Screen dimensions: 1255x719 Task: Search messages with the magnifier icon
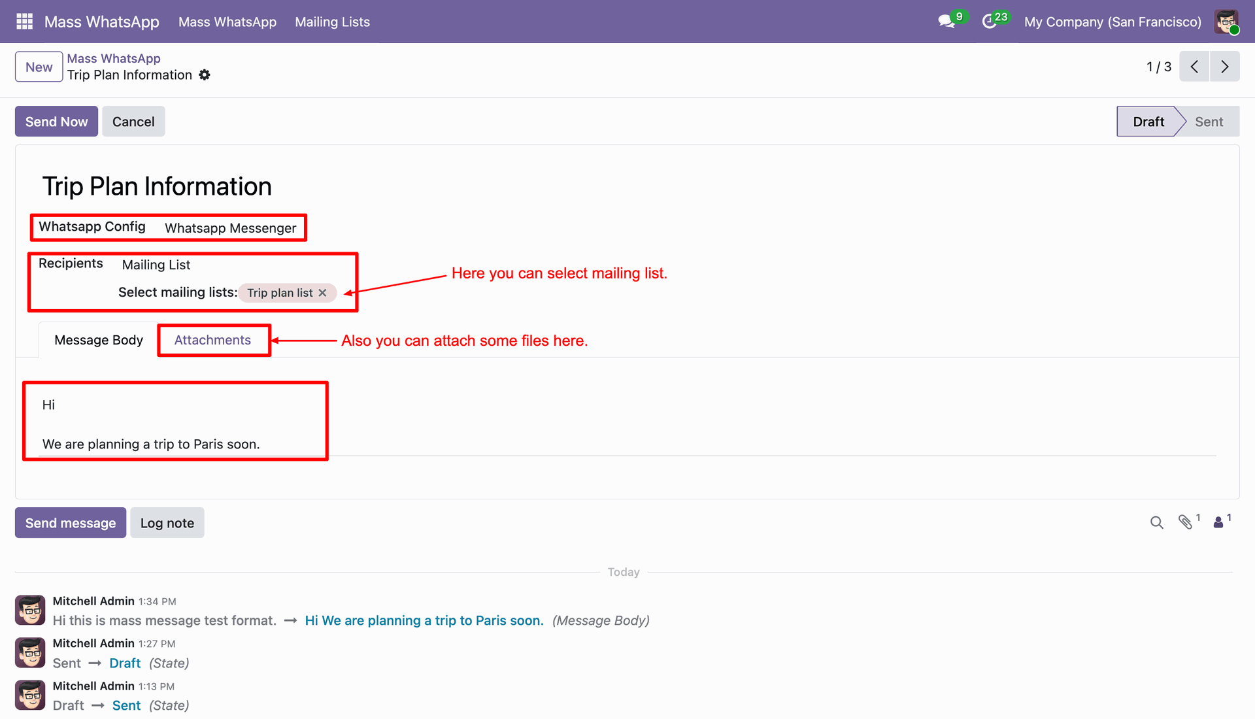(1157, 523)
